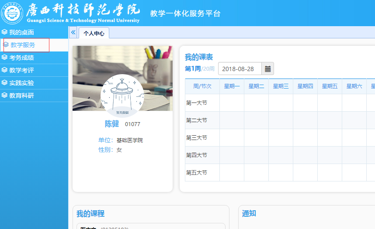
Task: Click the stack icon beside 实践实验
Action: pos(4,83)
